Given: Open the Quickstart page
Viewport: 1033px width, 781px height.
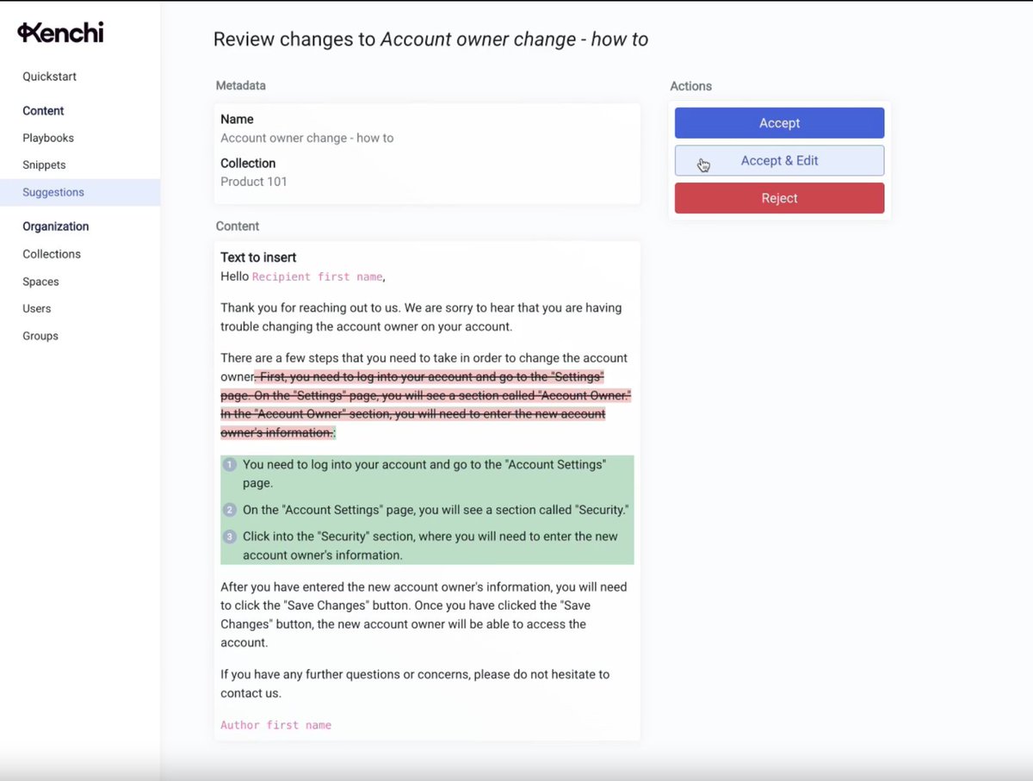Looking at the screenshot, I should [50, 77].
